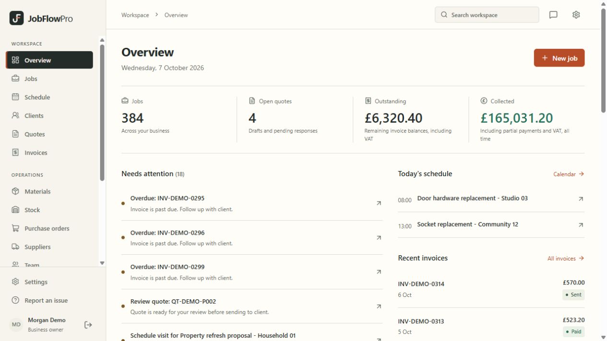
Task: Open Materials in sidebar menu
Action: tap(49, 192)
